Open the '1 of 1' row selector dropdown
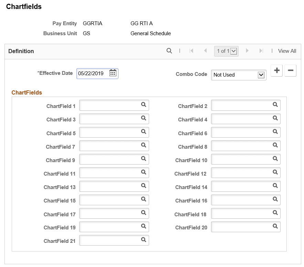304x267 pixels. 233,51
